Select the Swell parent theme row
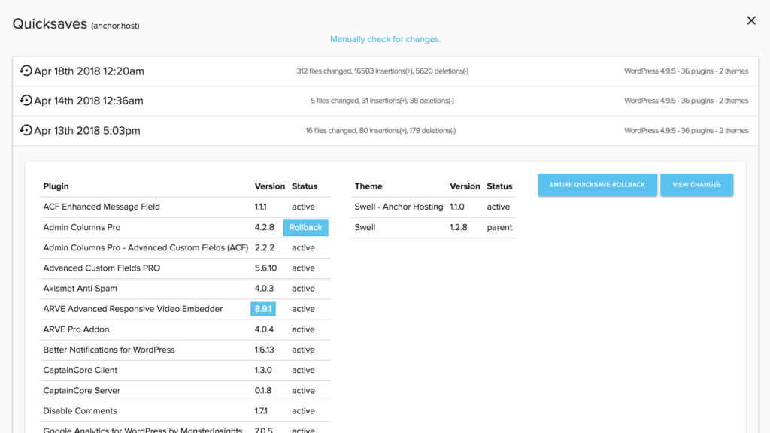The image size is (770, 433). [367, 227]
